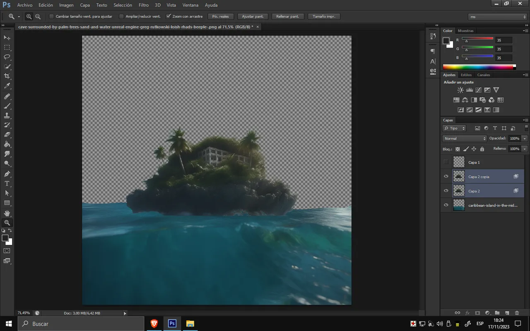530x331 pixels.
Task: Click the link layers icon
Action: pos(458,313)
